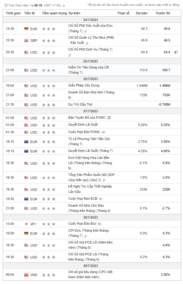The image size is (183, 284).
Task: Open Chỉ số giá tiêu dùng (CPI) Việt Nam event
Action: tap(90, 272)
